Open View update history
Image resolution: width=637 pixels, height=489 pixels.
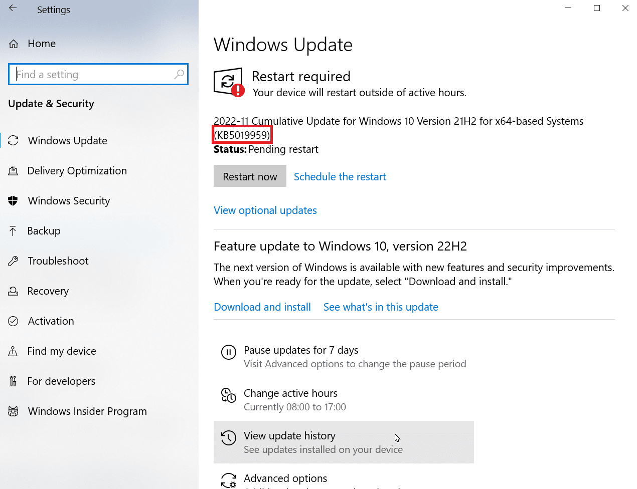click(x=289, y=435)
